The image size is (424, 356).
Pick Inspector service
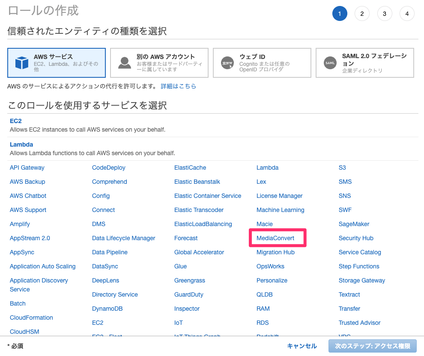click(187, 309)
